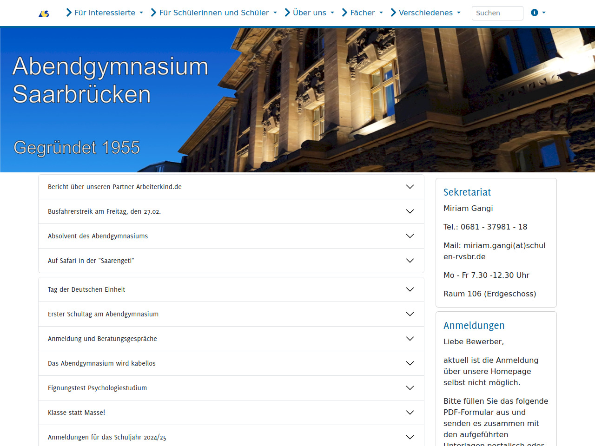Open the info icon dropdown menu

click(x=538, y=13)
